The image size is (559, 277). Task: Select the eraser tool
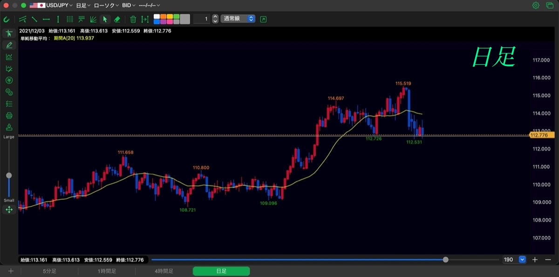click(x=117, y=19)
